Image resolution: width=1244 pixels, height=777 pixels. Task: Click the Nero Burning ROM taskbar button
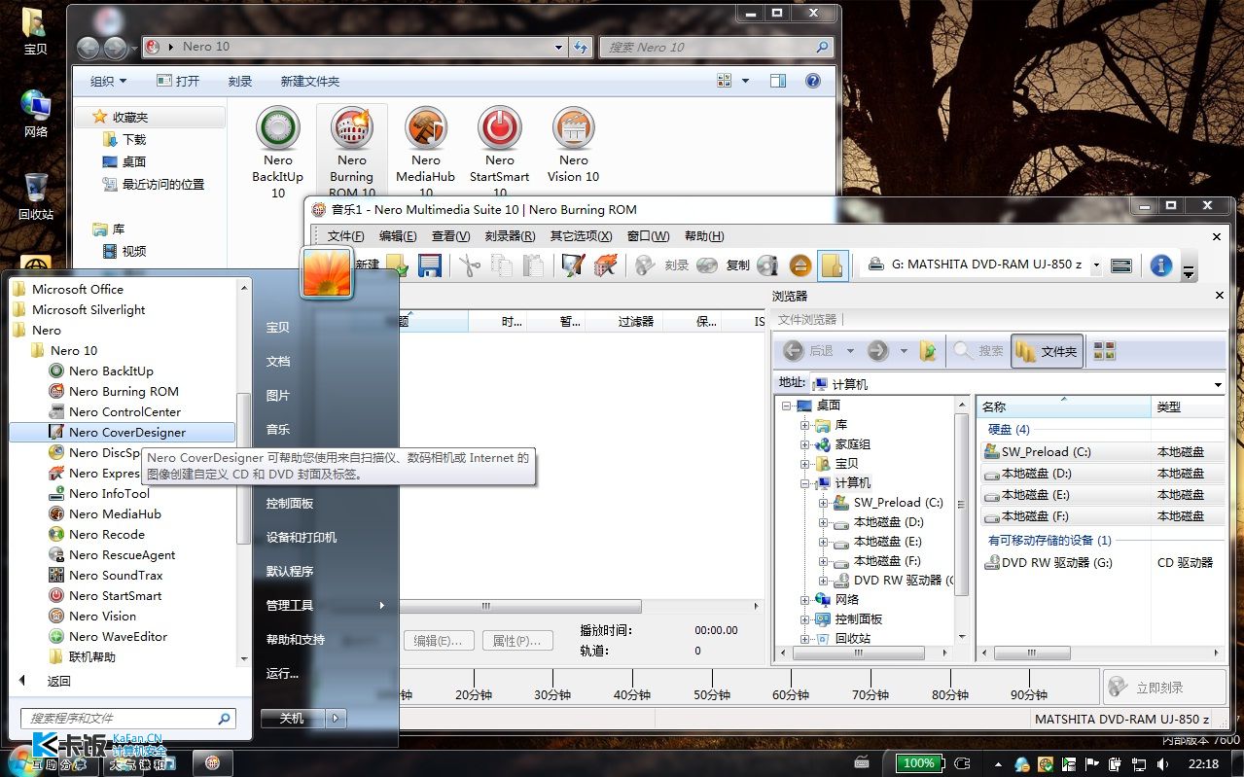point(213,762)
